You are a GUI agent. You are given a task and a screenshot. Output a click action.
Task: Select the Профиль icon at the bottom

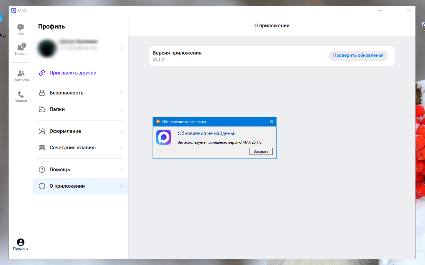(x=21, y=242)
